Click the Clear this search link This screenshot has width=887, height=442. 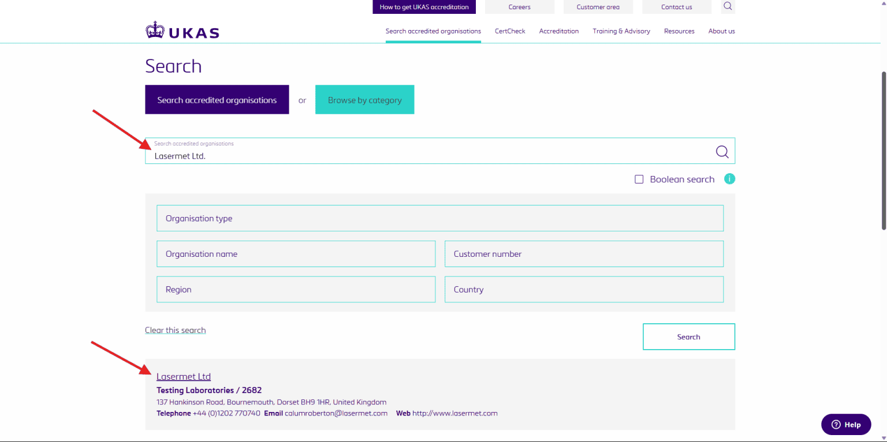pos(176,330)
